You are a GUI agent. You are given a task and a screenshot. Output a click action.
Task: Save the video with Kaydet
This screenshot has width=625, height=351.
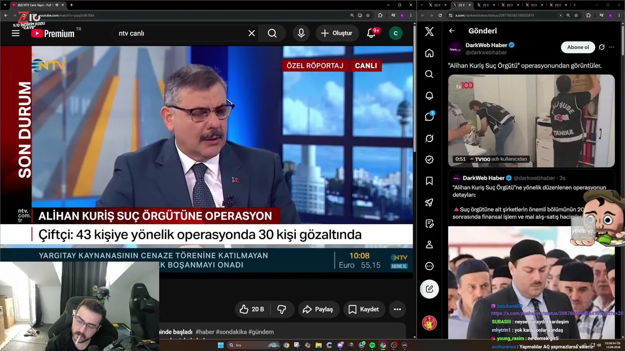tap(364, 309)
